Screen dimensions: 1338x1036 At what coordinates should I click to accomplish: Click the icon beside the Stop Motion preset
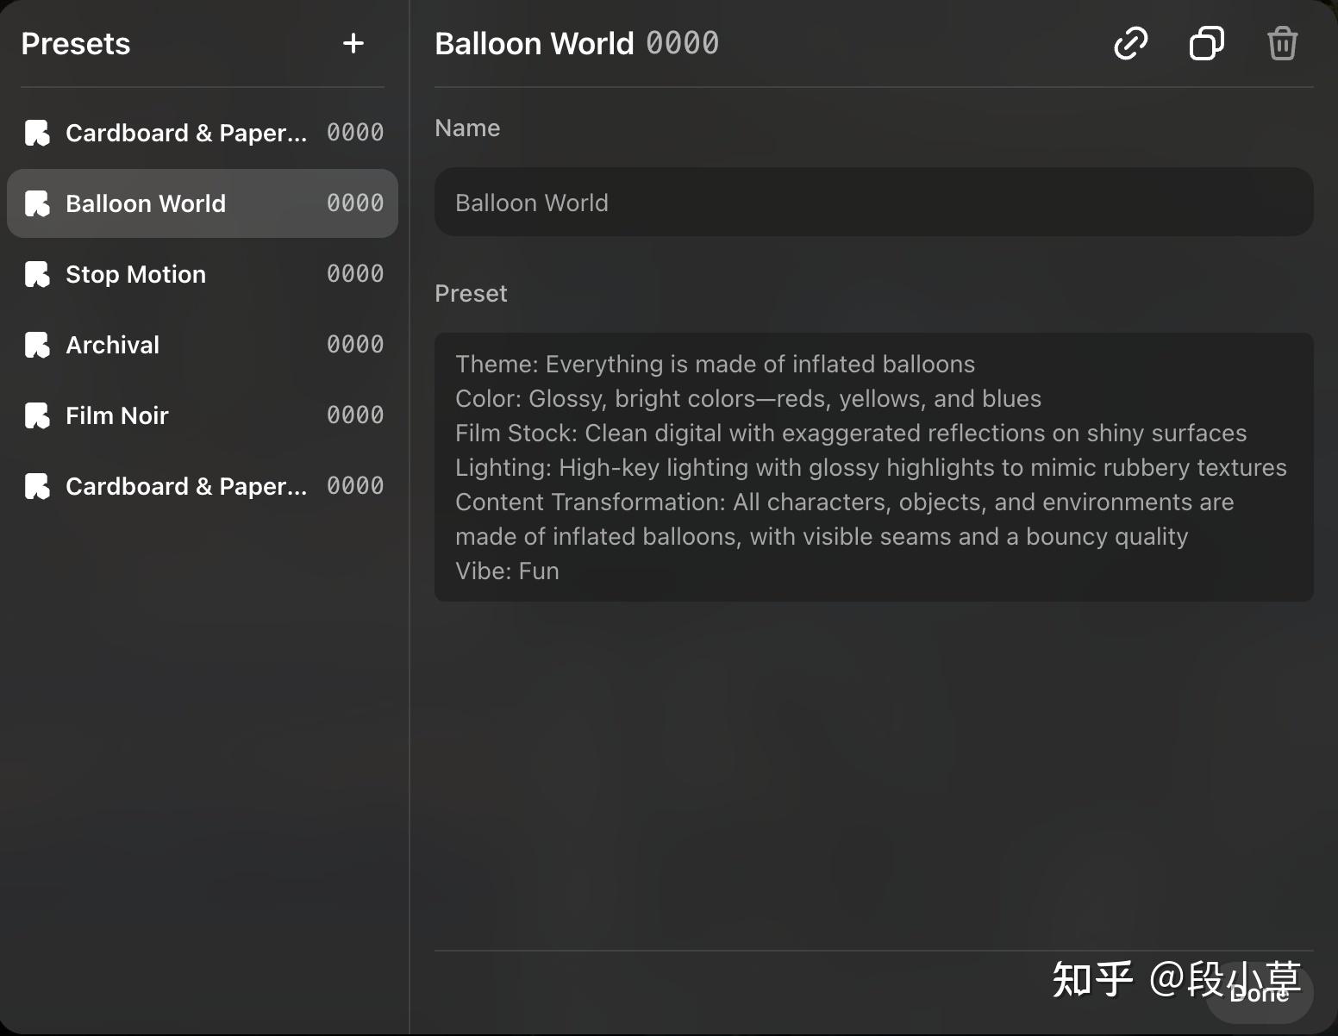[x=37, y=274]
